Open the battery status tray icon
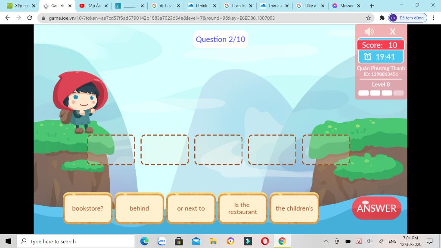The image size is (441, 248). tap(348, 241)
